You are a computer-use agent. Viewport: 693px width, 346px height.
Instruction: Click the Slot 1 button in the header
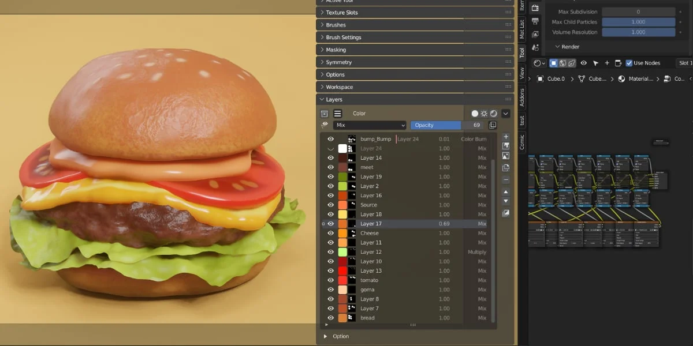684,62
